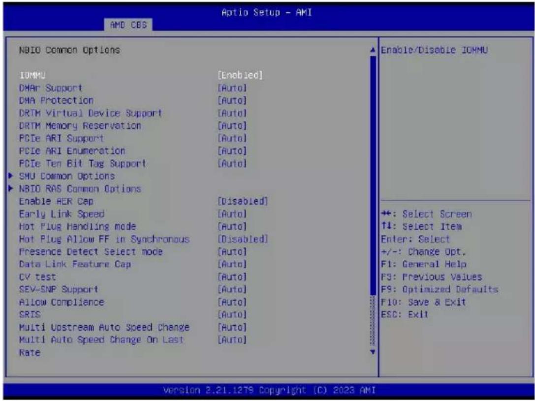Image resolution: width=535 pixels, height=401 pixels.
Task: Click the F10: Save & Exit hint
Action: coord(423,303)
